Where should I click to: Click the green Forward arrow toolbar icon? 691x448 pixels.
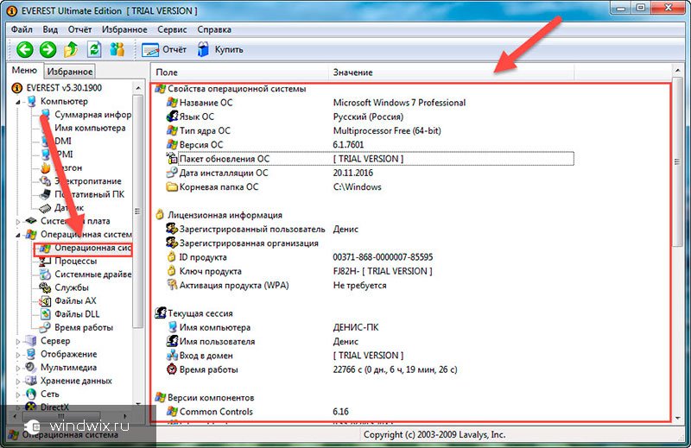tap(48, 49)
